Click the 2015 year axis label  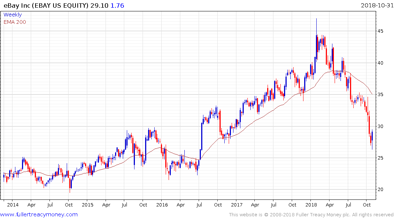pos(88,205)
